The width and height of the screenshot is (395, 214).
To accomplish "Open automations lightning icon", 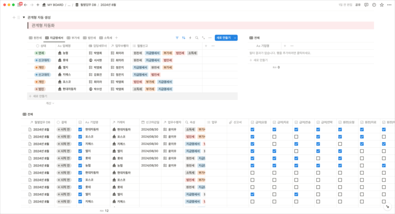I will (190, 38).
